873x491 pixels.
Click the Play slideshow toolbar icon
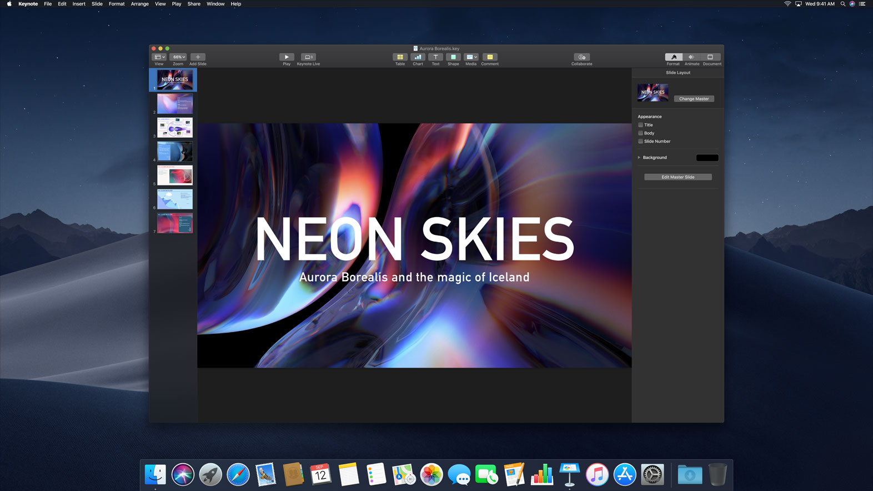click(287, 57)
